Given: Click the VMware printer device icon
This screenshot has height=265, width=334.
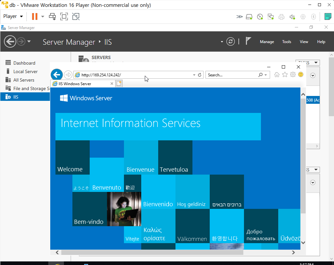Looking at the screenshot, I should 281,17.
